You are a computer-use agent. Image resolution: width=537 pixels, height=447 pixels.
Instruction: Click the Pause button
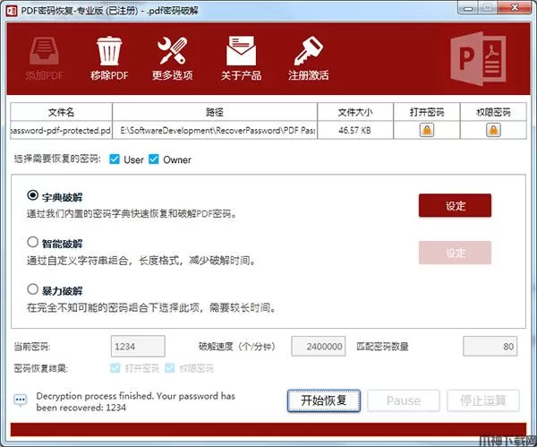tap(404, 400)
